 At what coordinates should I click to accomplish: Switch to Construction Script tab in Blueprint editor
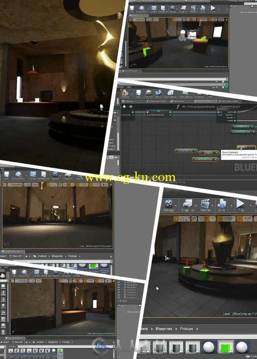click(x=156, y=101)
